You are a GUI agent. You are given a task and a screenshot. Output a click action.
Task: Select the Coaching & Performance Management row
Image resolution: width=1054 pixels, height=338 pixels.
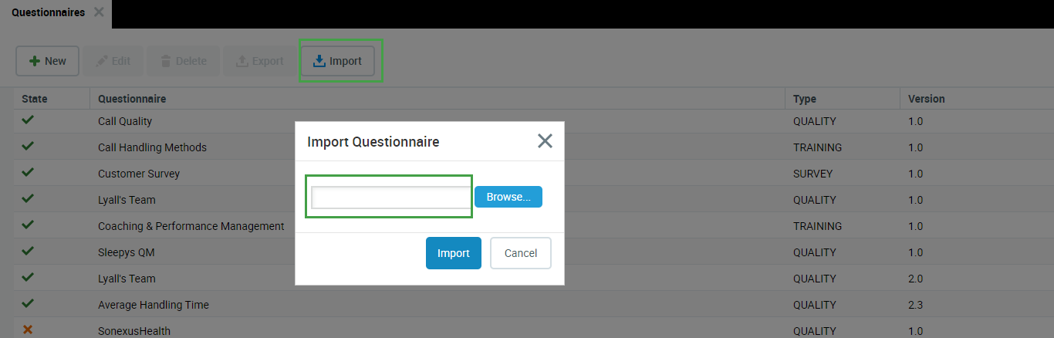pos(191,226)
